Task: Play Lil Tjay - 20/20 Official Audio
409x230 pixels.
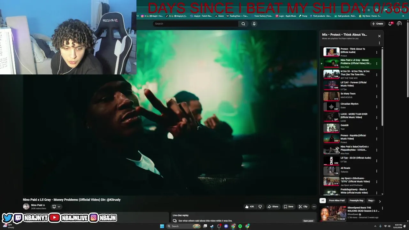Action: tap(331, 160)
